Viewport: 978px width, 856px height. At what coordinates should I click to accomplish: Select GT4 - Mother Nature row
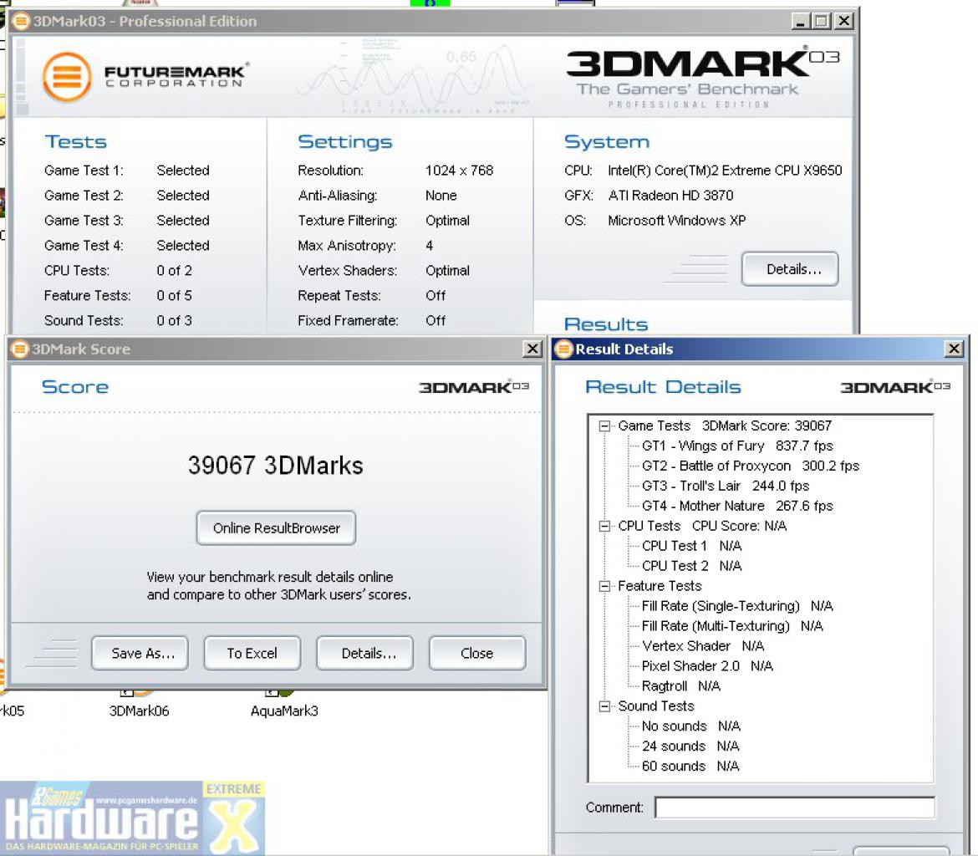tap(737, 506)
